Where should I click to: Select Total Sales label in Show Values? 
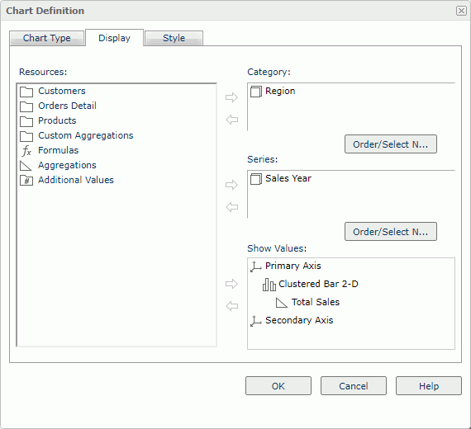pyautogui.click(x=316, y=303)
